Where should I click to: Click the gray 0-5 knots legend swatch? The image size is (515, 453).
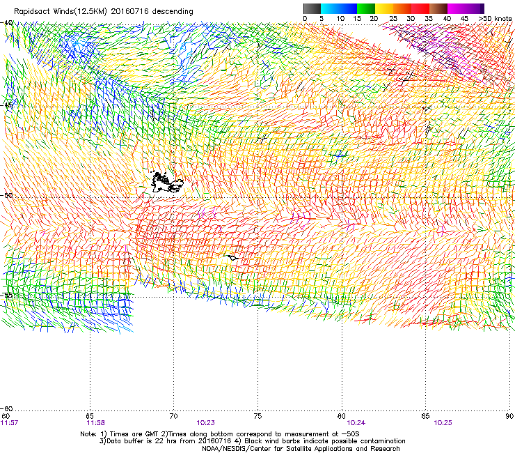point(312,8)
